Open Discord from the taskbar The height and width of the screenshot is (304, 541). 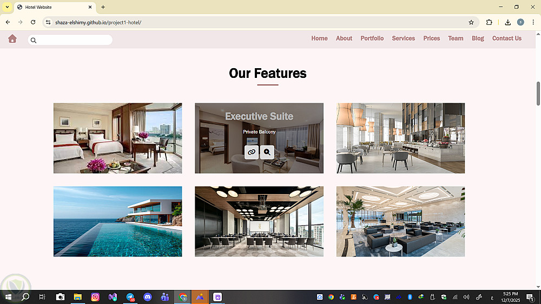[x=148, y=297]
